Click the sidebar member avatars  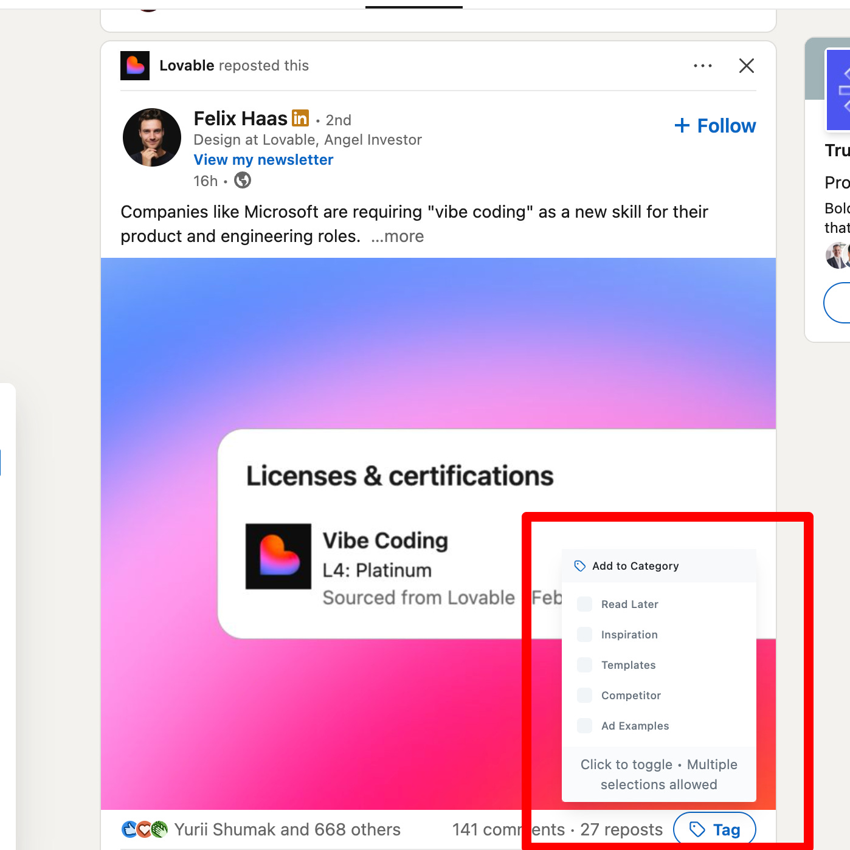pyautogui.click(x=838, y=255)
